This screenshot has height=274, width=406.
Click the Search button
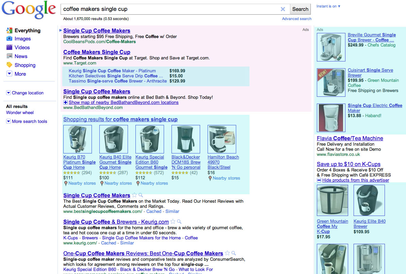coord(300,9)
